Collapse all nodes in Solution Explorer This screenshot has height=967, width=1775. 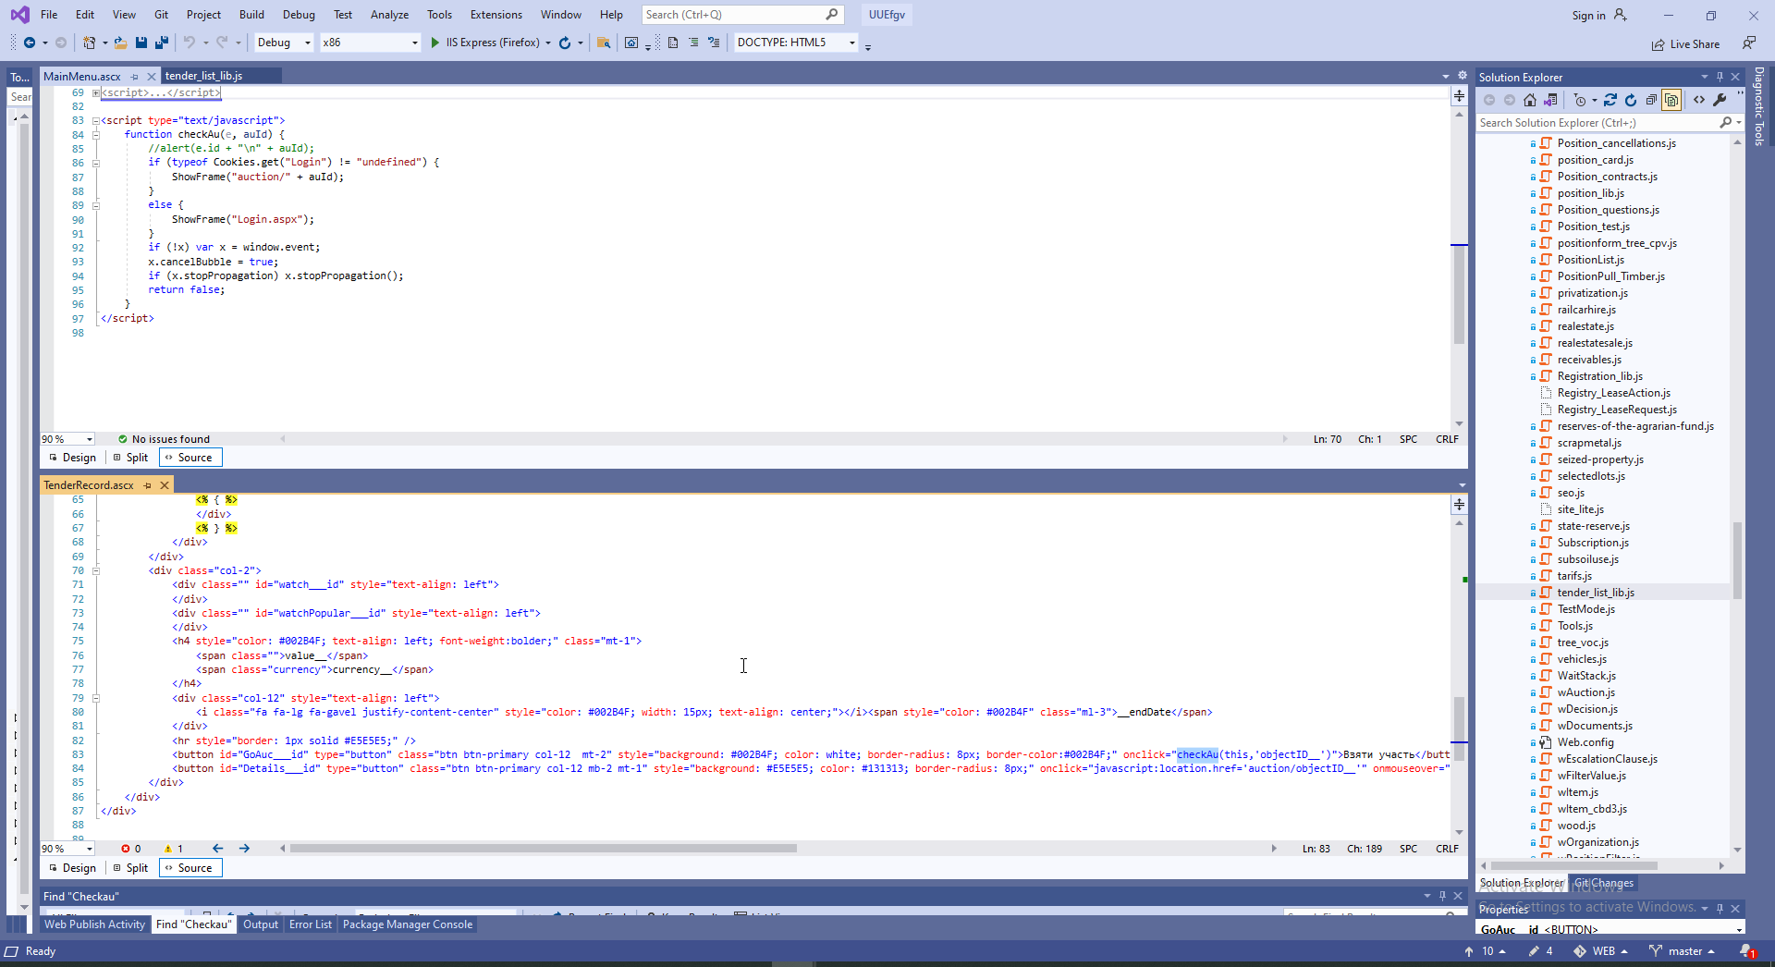click(1651, 100)
